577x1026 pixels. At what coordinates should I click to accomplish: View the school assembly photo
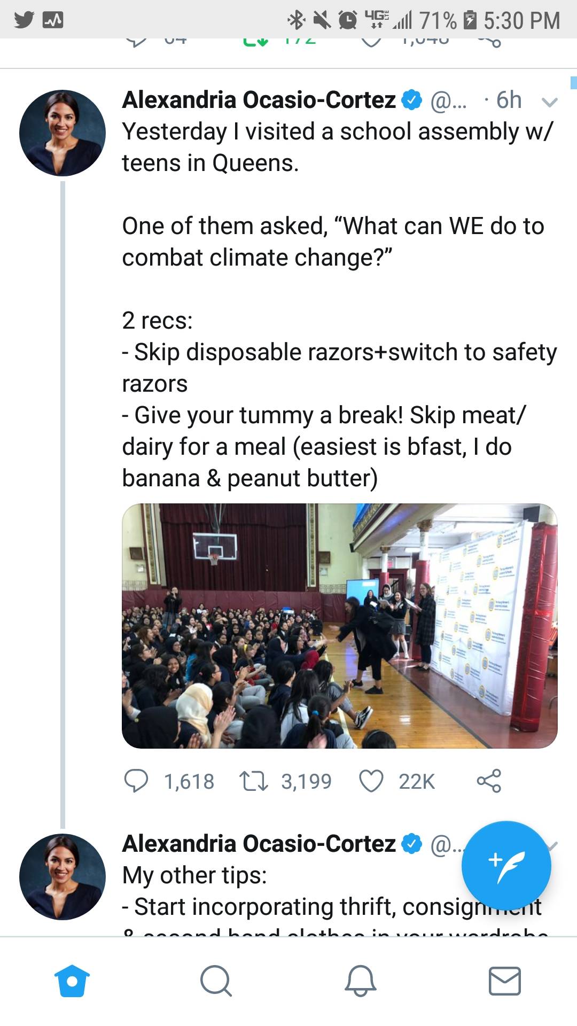340,626
